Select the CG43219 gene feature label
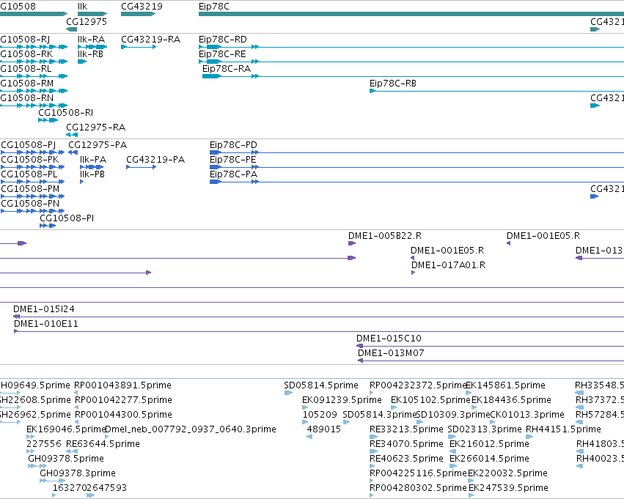This screenshot has height=499, width=624. click(x=142, y=7)
